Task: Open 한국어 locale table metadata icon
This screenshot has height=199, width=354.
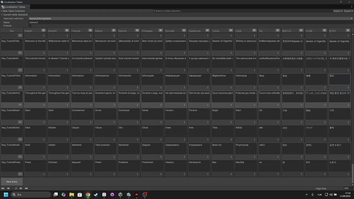Action: tap(348, 30)
